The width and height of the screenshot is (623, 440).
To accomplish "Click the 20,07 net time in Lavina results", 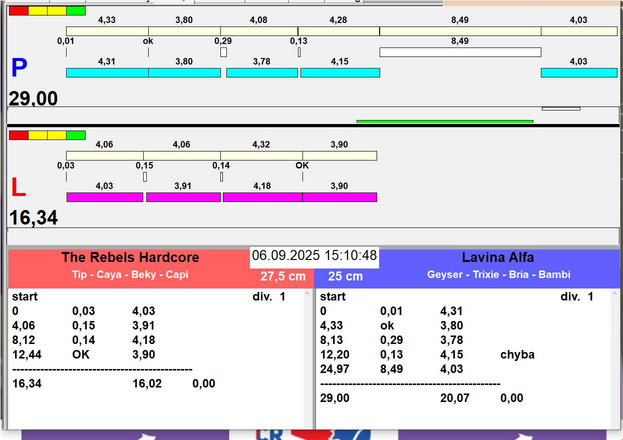I will [455, 398].
